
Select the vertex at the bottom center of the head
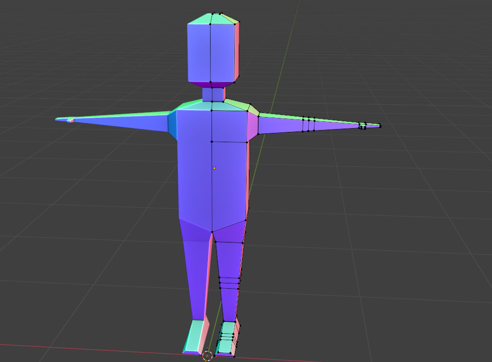coord(211,82)
